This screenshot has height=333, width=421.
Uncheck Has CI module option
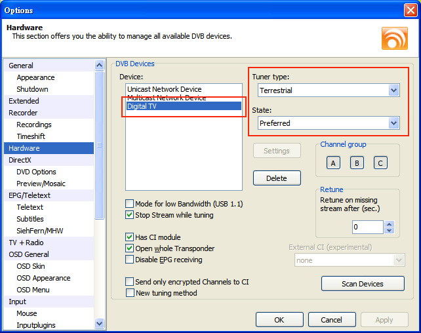[130, 237]
